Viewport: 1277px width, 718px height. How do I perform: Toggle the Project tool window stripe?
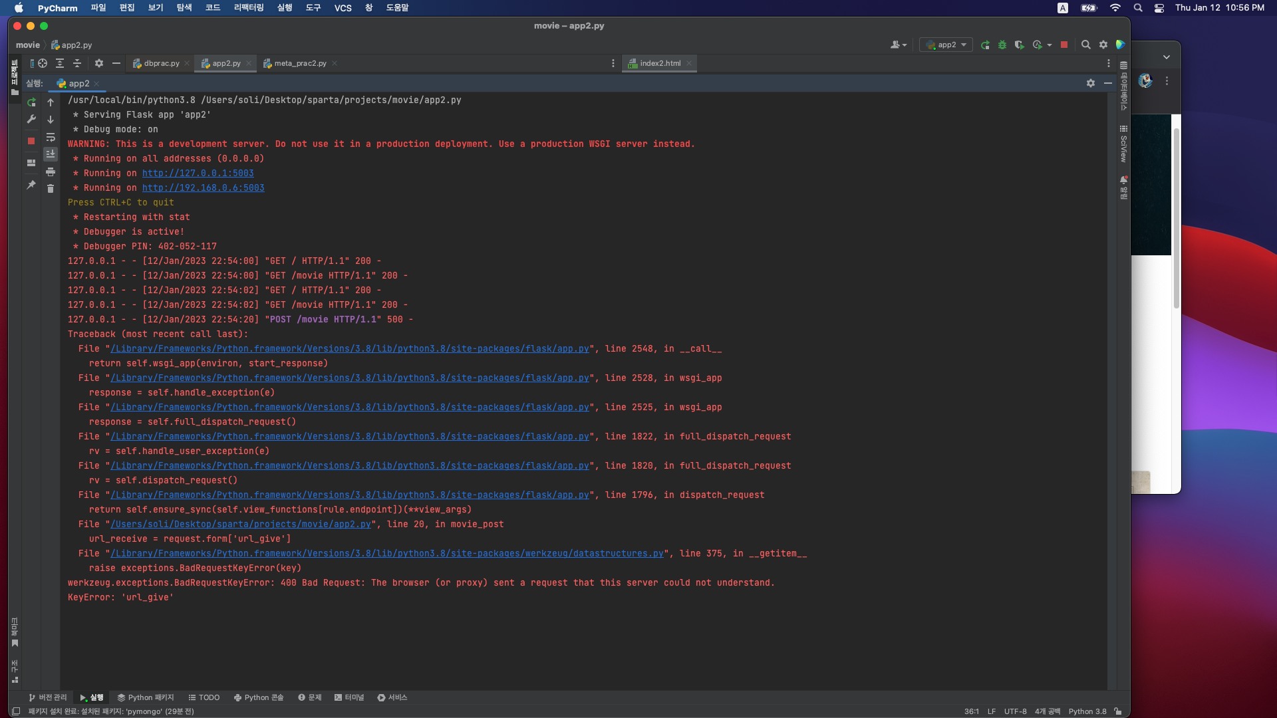coord(15,77)
